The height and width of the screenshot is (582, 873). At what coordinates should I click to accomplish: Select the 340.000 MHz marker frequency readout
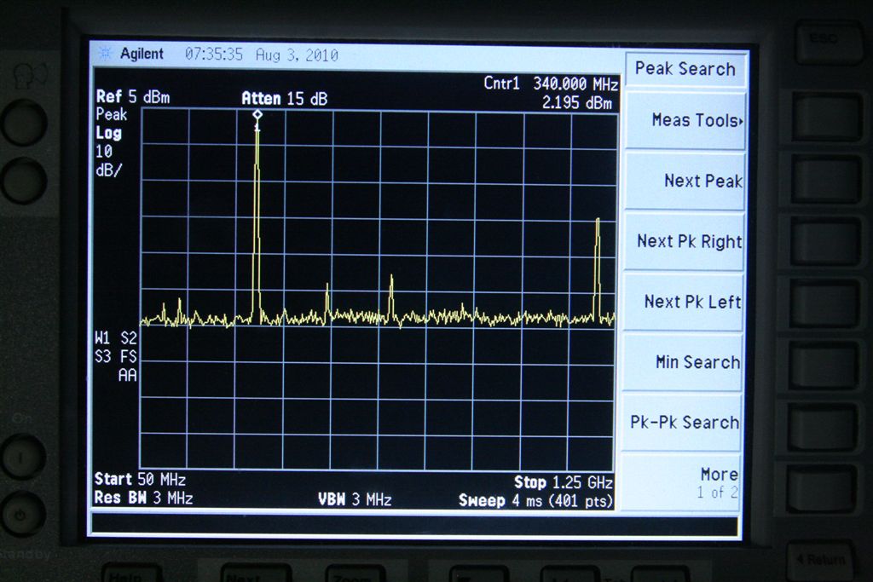tap(575, 84)
